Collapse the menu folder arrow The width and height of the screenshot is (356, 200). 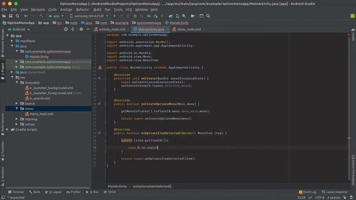[17, 109]
